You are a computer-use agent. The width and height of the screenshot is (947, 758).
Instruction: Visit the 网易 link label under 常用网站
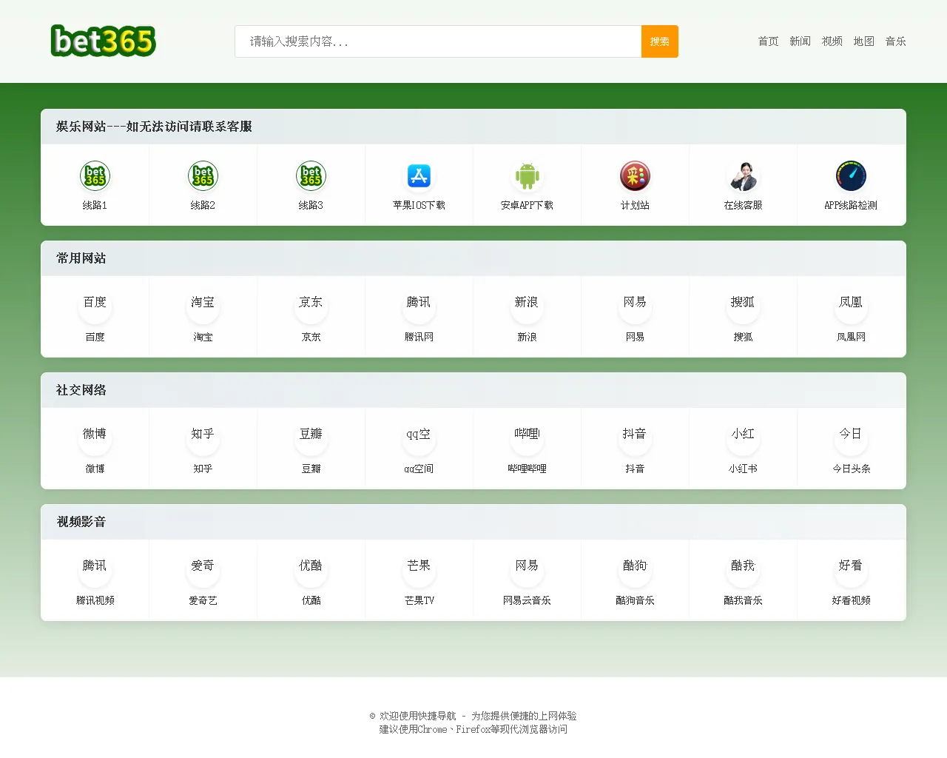(x=635, y=337)
